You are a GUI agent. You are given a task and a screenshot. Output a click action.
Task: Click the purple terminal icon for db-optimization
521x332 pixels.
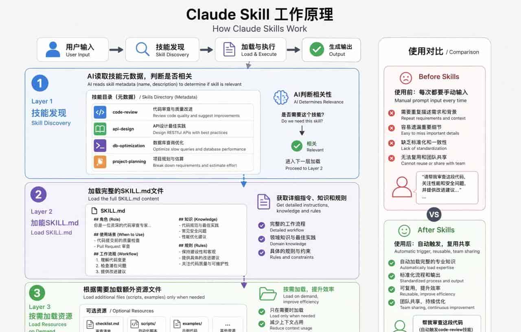[100, 146]
